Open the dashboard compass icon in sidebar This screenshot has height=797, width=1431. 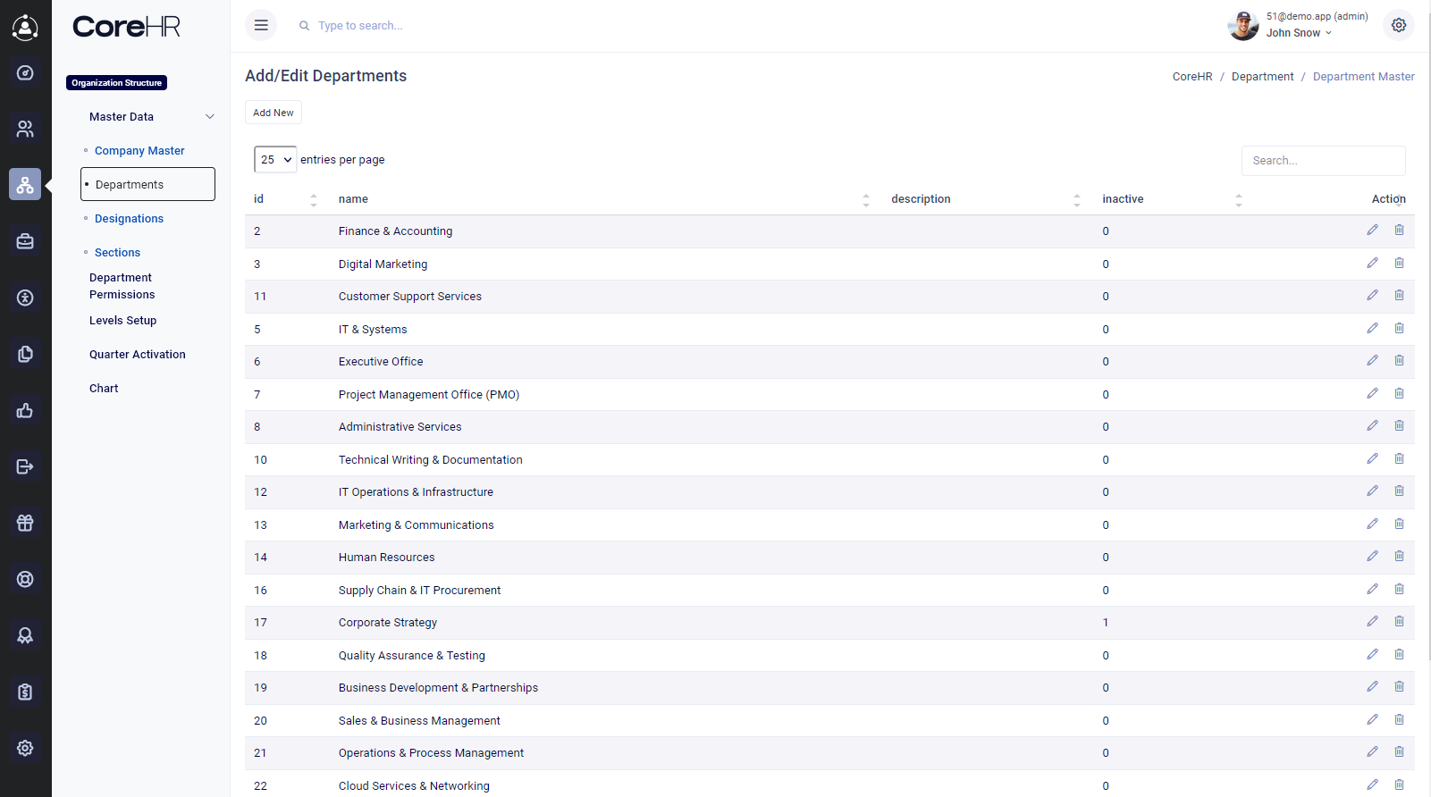point(25,72)
